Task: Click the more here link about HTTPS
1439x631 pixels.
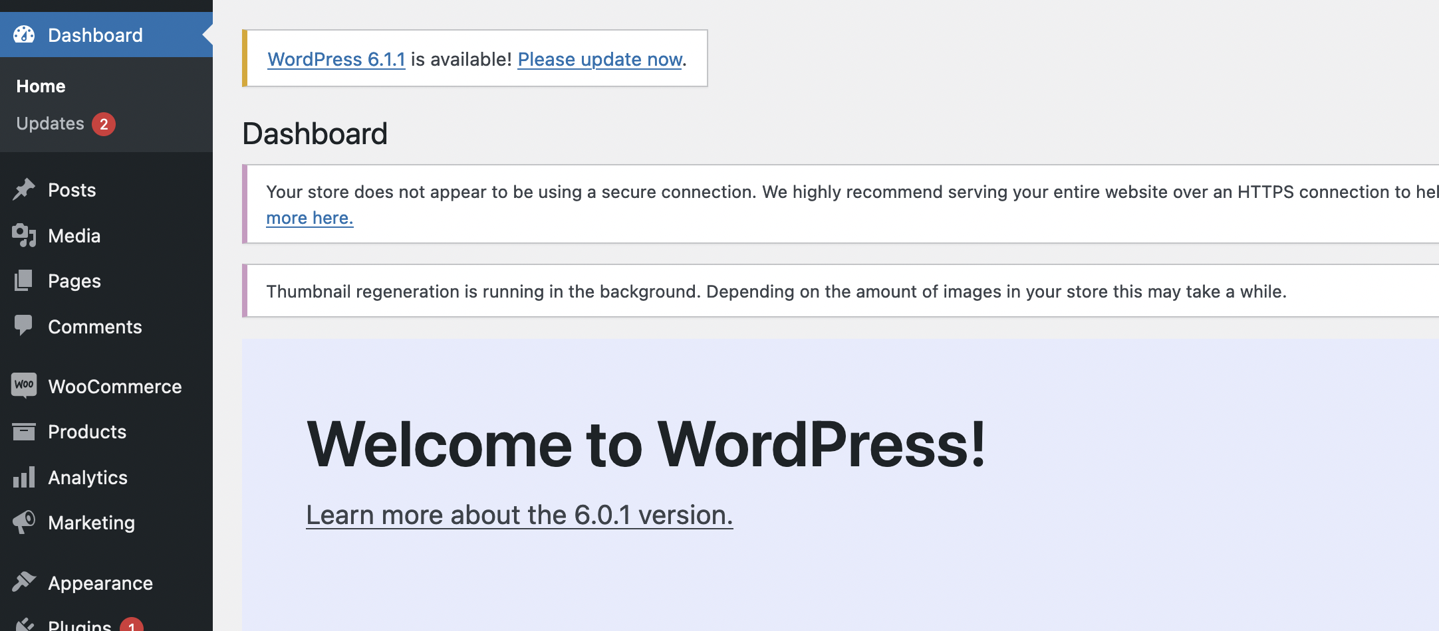Action: point(309,217)
